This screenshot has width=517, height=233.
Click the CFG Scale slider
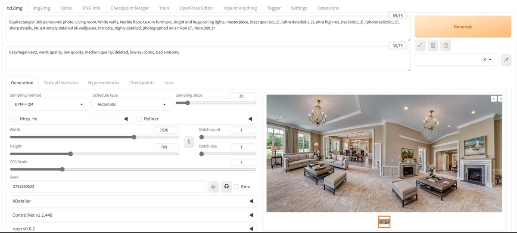(x=133, y=169)
